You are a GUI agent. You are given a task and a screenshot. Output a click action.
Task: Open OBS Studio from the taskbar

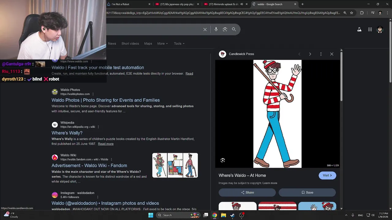coord(241,215)
